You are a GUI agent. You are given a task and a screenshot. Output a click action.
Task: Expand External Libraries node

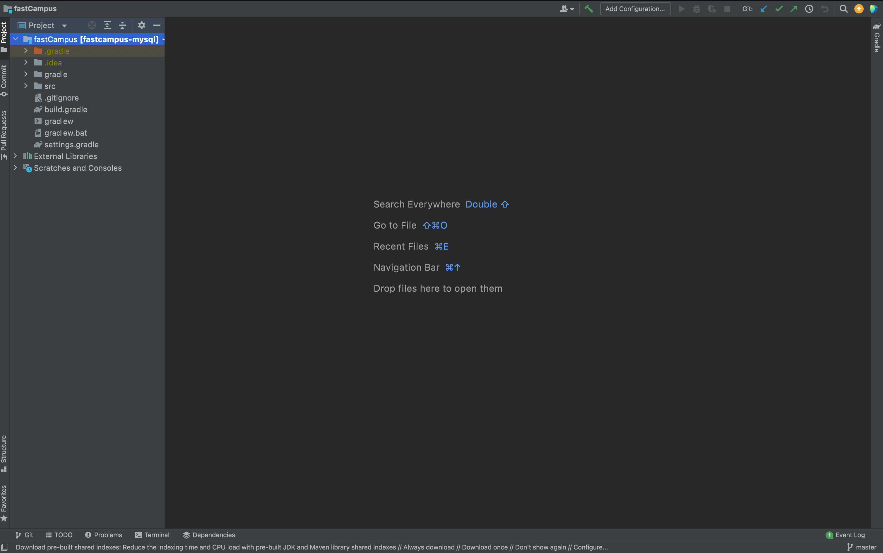tap(16, 156)
